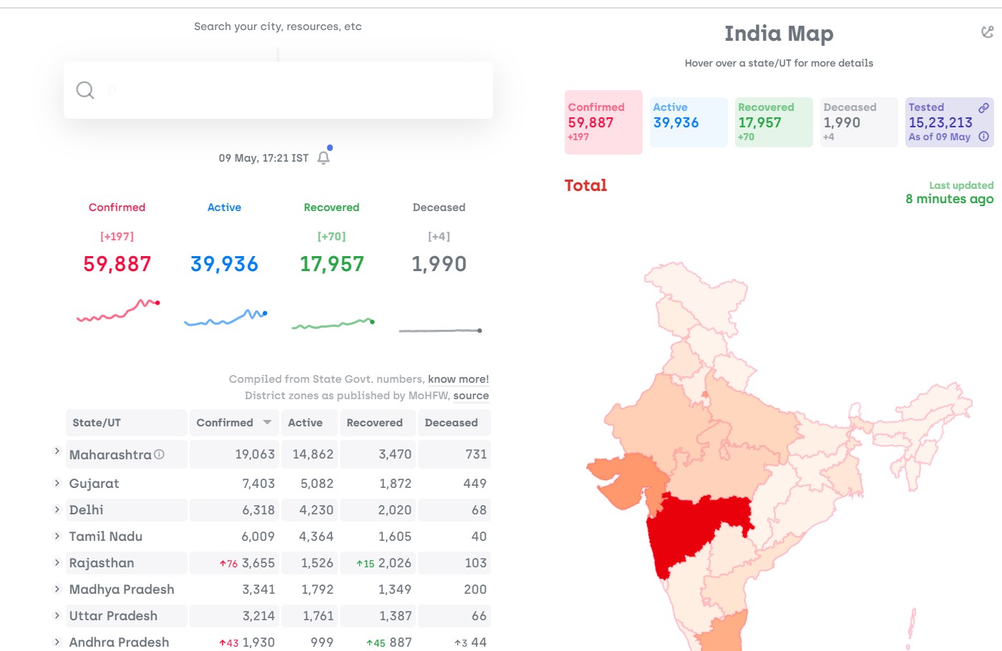Image resolution: width=1002 pixels, height=651 pixels.
Task: Expand the Tamil Nadu row chevron
Action: tap(57, 536)
